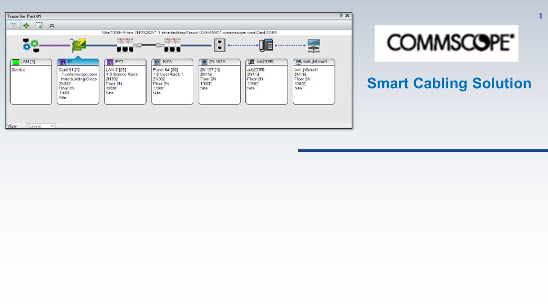Close the Trace for Port 01 window

click(x=347, y=15)
